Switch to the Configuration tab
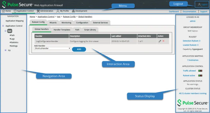The height and width of the screenshot is (113, 210). 82,23
